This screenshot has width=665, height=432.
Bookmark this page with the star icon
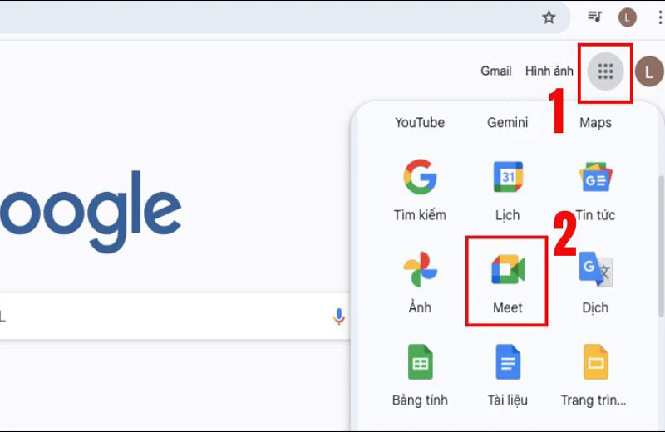point(549,17)
